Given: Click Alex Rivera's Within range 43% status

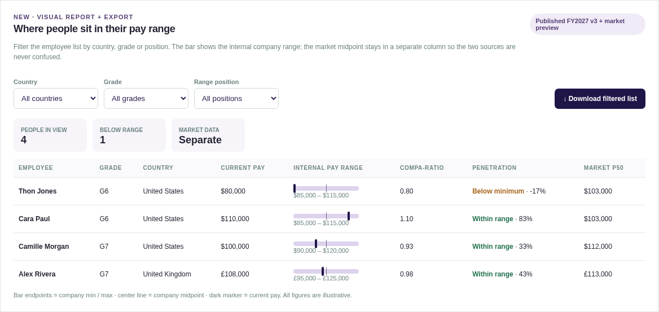Looking at the screenshot, I should (502, 275).
